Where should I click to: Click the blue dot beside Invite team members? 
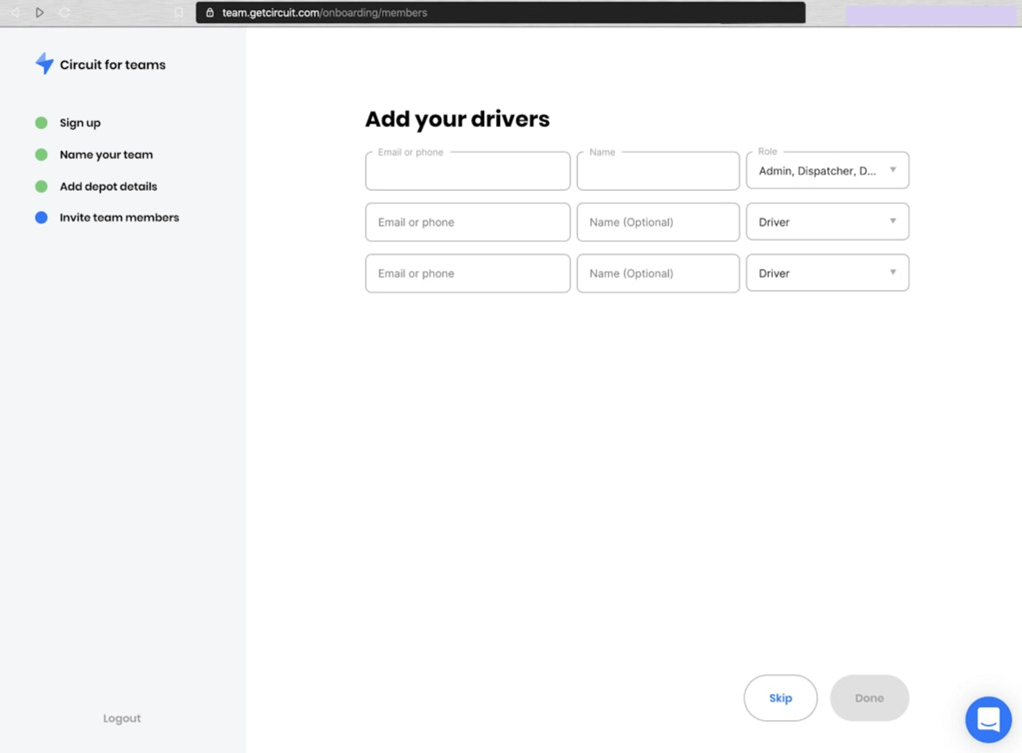tap(42, 217)
